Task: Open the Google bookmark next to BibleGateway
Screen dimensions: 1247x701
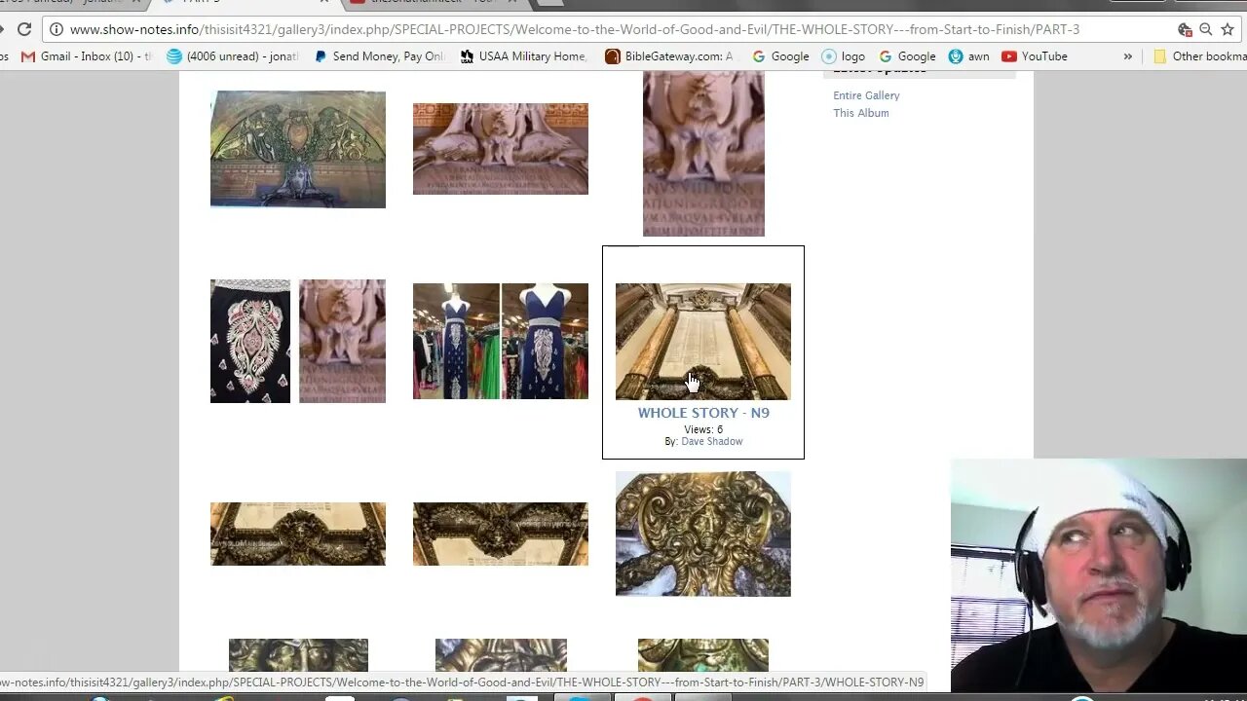Action: tap(779, 56)
